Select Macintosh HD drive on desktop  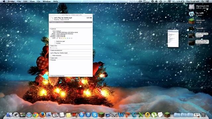[x=191, y=7]
